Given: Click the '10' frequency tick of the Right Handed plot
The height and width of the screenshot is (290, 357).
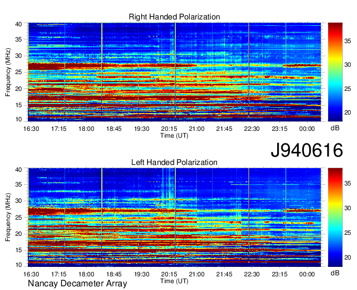Looking at the screenshot, I should pos(18,119).
